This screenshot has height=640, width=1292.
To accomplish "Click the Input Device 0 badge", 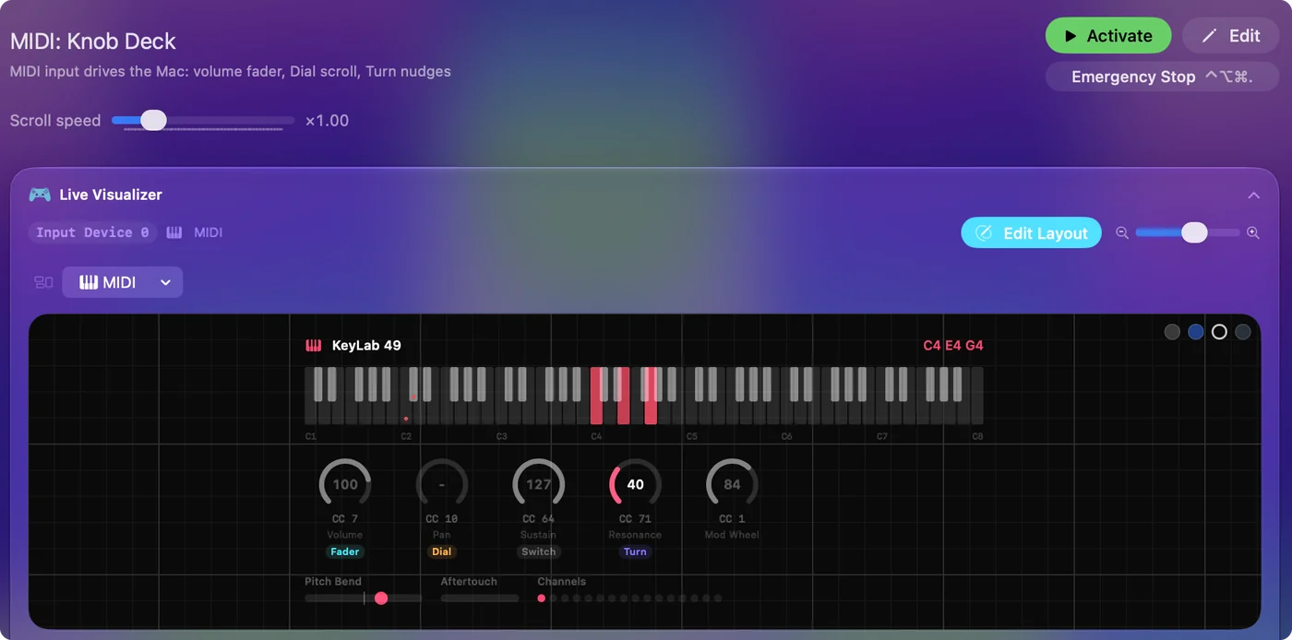I will click(x=92, y=232).
